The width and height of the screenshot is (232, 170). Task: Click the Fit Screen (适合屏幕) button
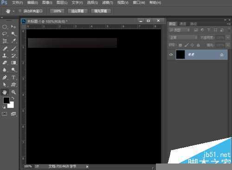77,11
